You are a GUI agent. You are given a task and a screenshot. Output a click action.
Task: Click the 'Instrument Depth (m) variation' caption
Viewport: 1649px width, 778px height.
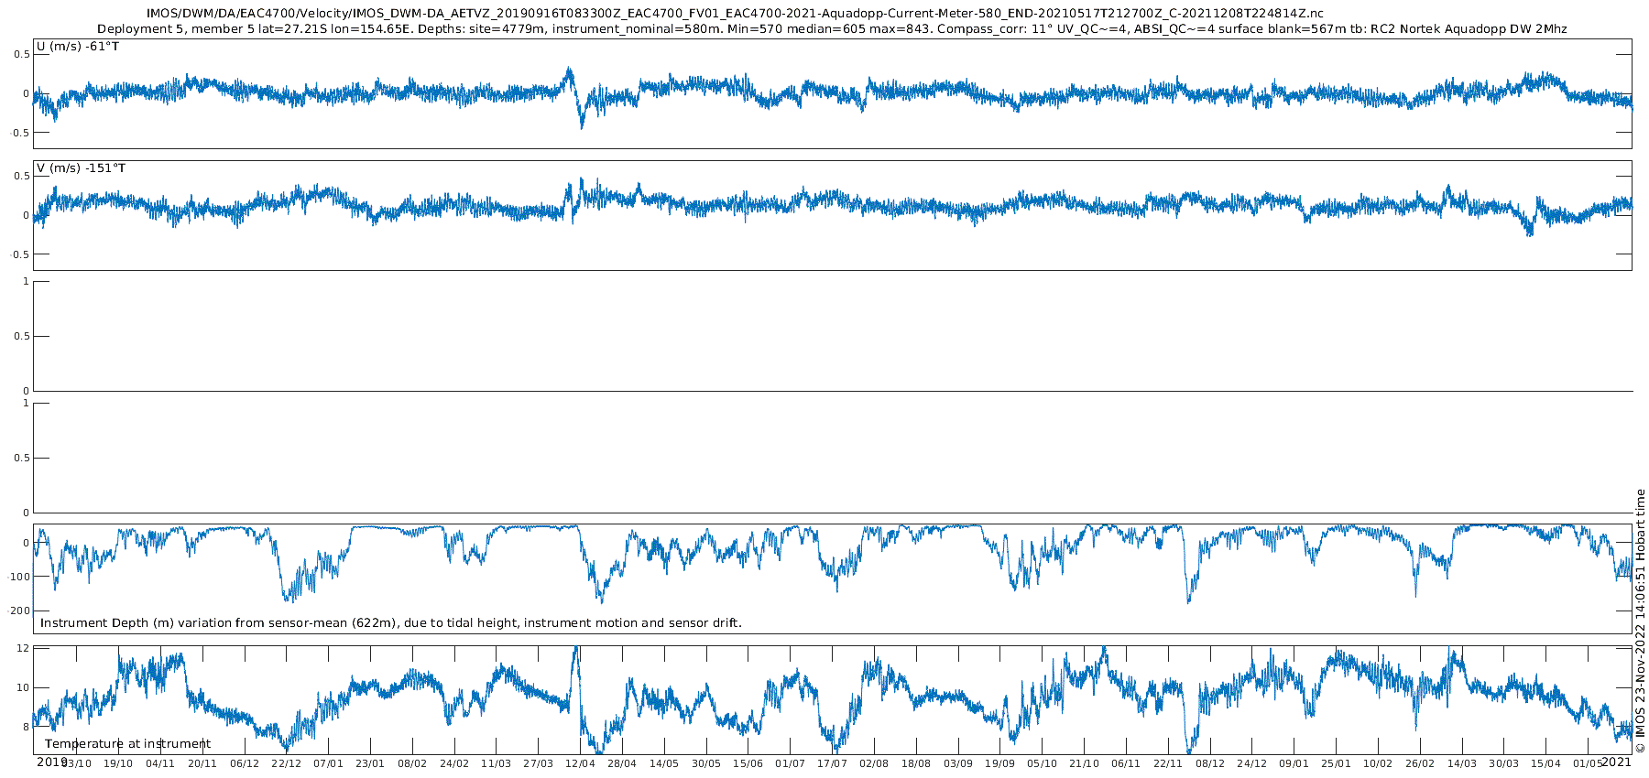[x=391, y=623]
